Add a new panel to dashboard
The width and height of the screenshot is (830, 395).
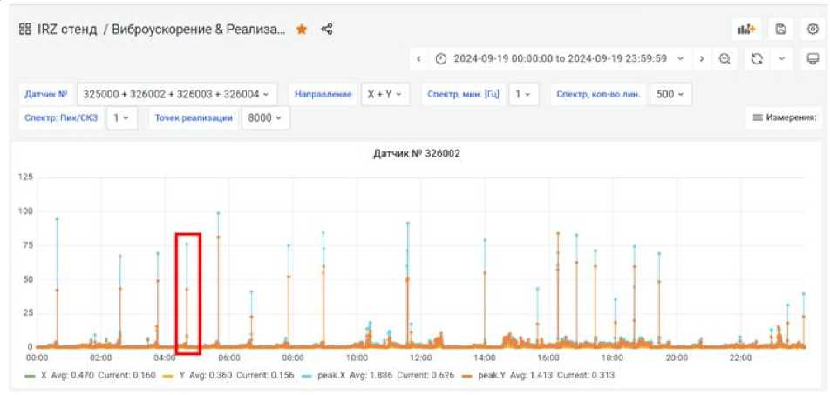747,30
